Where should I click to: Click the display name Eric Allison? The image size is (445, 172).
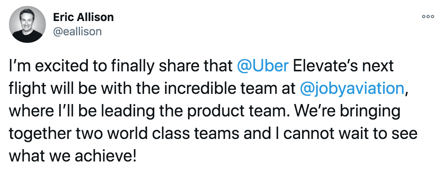coord(83,17)
